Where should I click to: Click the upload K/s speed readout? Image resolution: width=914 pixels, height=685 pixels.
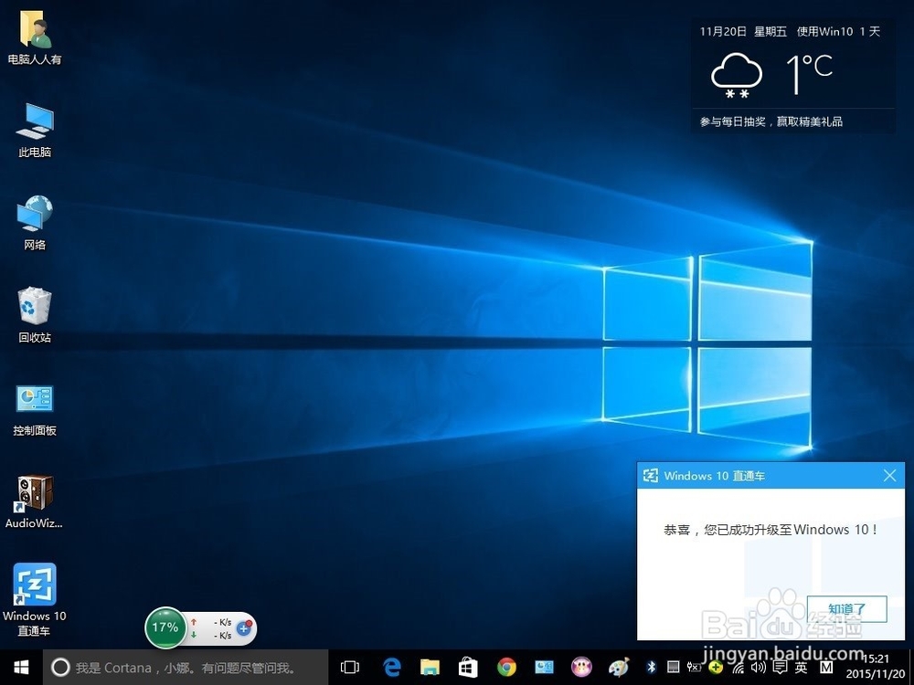223,622
